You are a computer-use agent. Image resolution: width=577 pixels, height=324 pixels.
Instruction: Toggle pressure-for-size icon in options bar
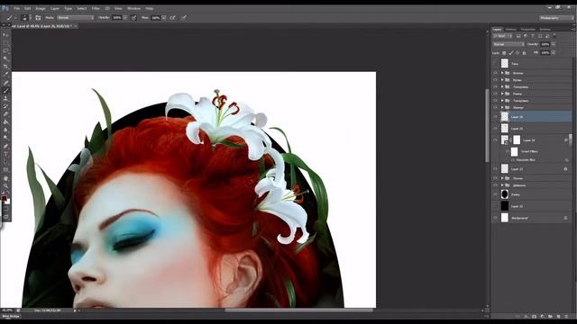point(184,18)
